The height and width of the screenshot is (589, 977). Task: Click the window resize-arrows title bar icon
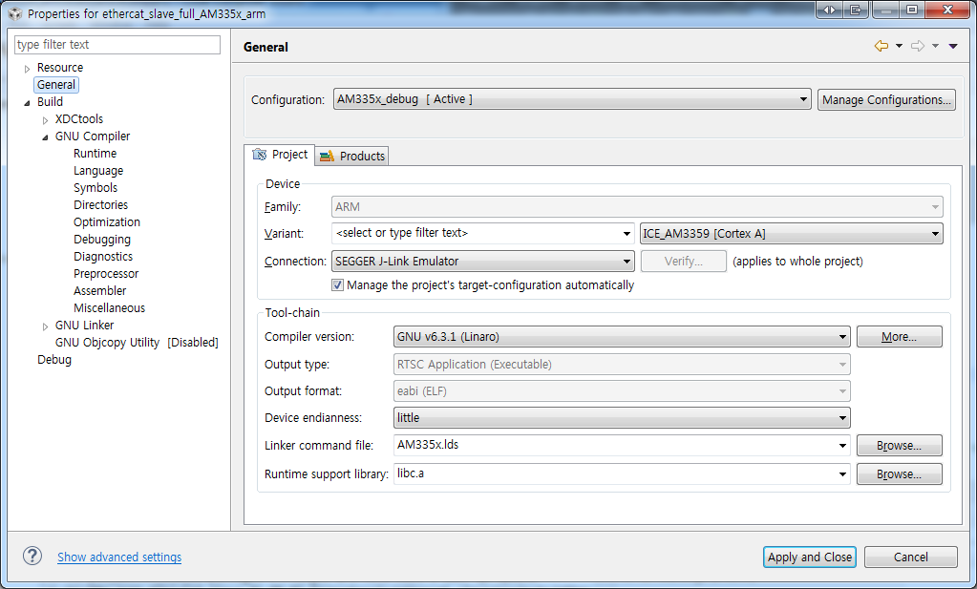[x=829, y=10]
